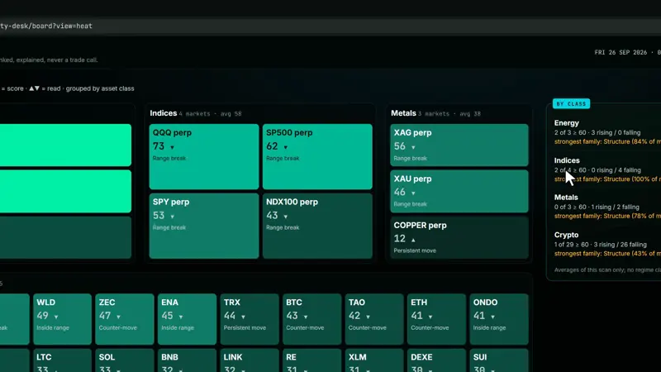This screenshot has height=372, width=661.
Task: Open the DEXE crypto tile
Action: point(437,360)
